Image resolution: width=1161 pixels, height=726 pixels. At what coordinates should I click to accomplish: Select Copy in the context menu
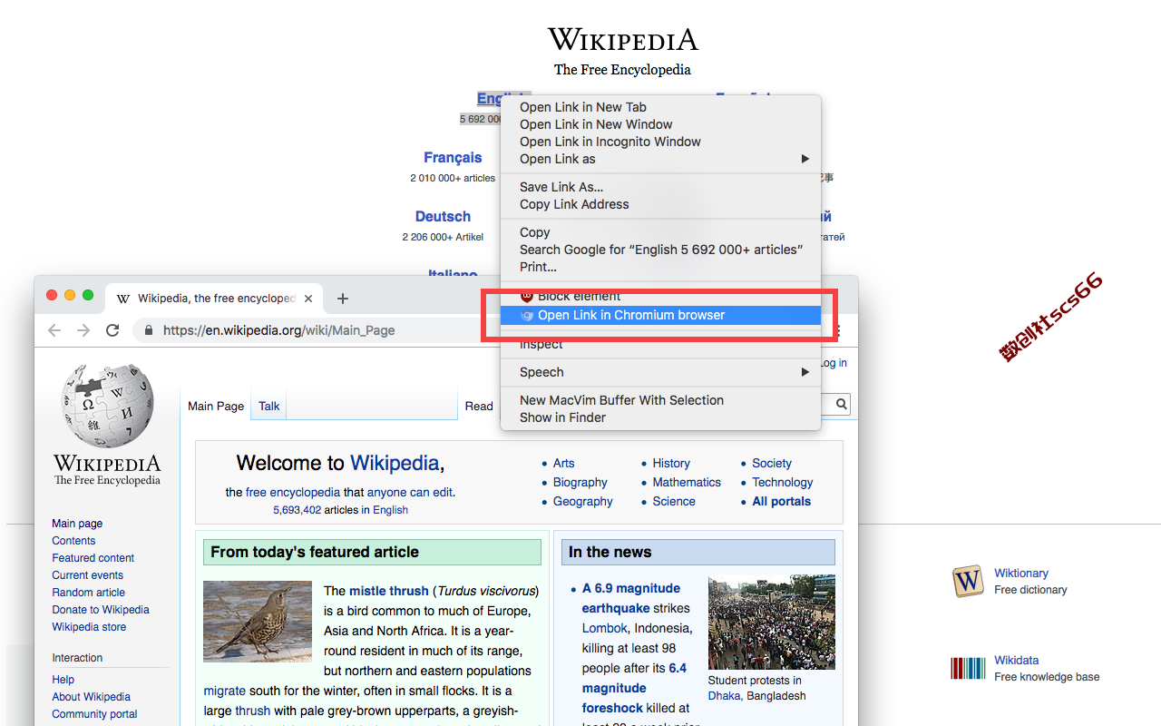[x=660, y=232]
